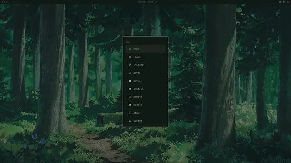Select the "Apps" label
291x163 pixels.
tap(136, 49)
